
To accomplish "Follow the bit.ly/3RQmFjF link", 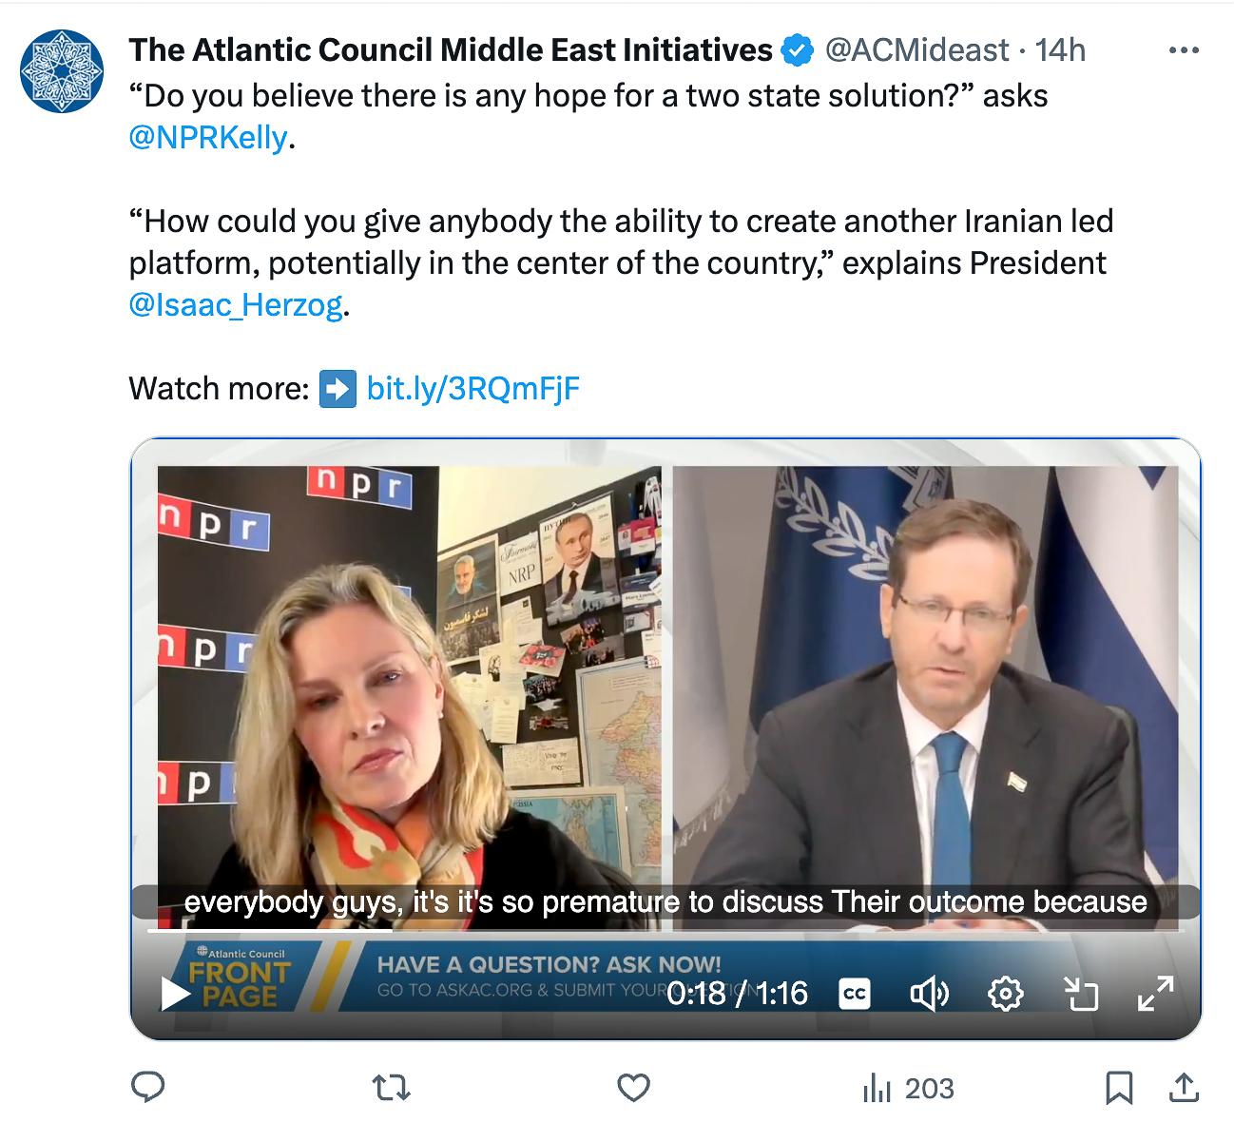I will click(x=472, y=388).
